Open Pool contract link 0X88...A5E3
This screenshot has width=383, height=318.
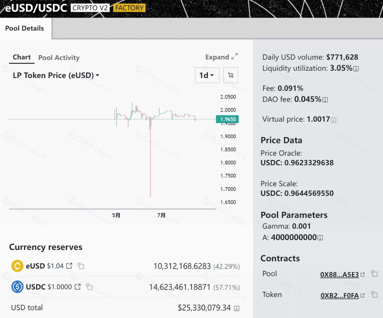click(x=339, y=274)
